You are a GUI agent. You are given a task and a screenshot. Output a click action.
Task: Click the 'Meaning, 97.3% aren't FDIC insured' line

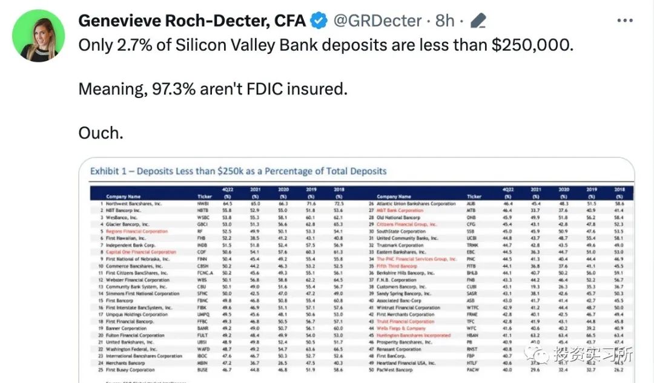tap(213, 89)
